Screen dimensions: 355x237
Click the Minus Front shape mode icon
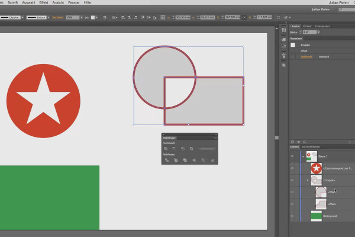(x=174, y=149)
